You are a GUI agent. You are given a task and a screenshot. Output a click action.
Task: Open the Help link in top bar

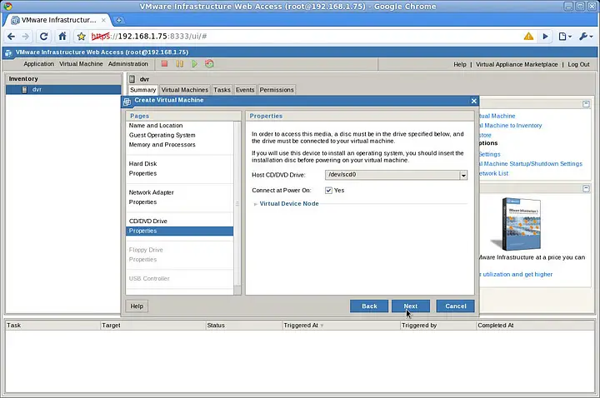pyautogui.click(x=459, y=65)
